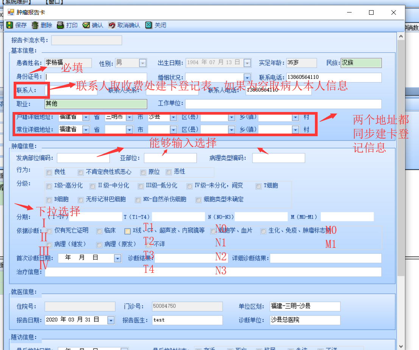The image size is (419, 350).
Task: Click the 保存 save icon
Action: (x=9, y=25)
